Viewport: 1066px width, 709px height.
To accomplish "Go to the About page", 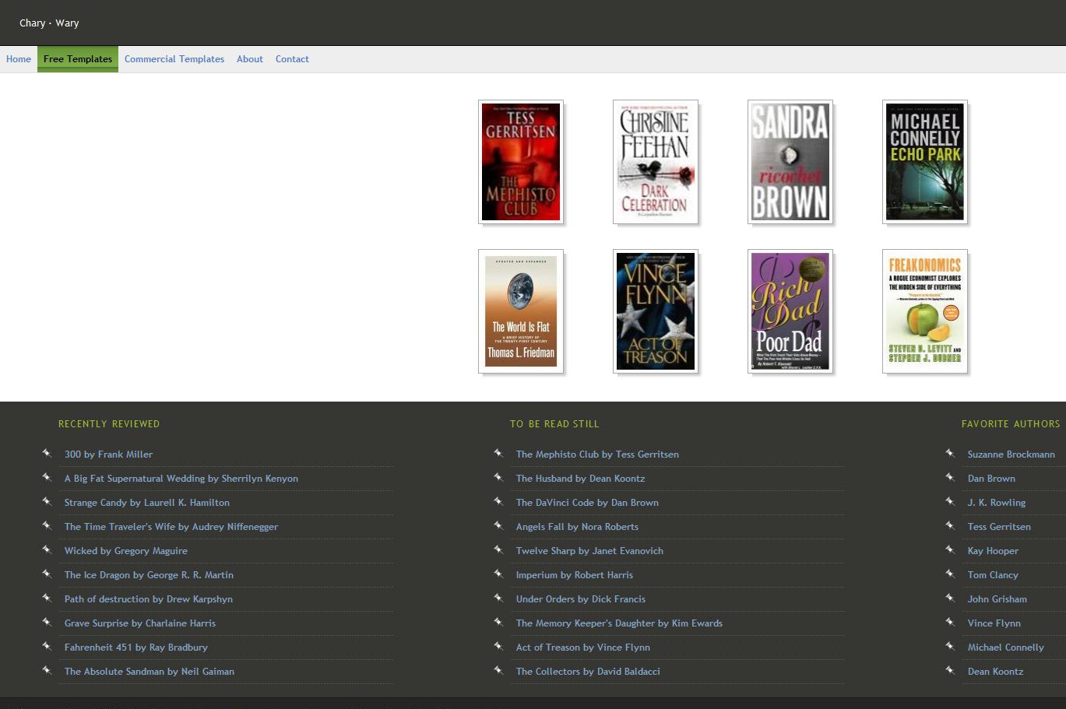I will tap(250, 59).
